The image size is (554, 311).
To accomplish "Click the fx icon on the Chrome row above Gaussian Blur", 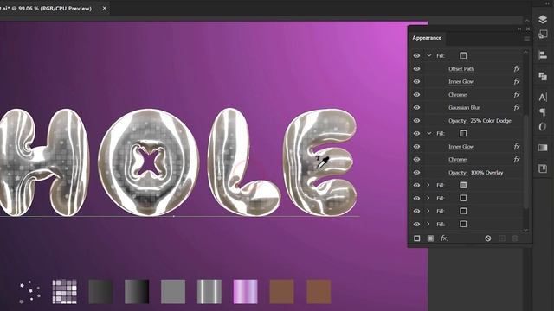I will pos(517,95).
